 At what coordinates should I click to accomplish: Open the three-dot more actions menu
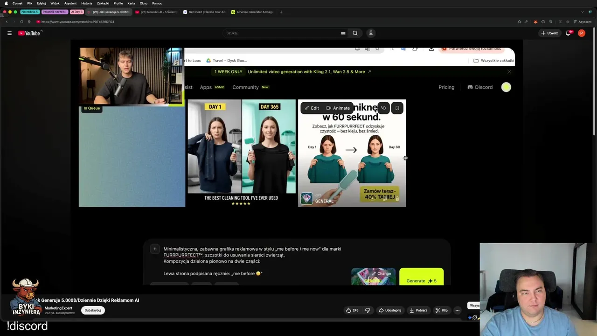pyautogui.click(x=458, y=310)
